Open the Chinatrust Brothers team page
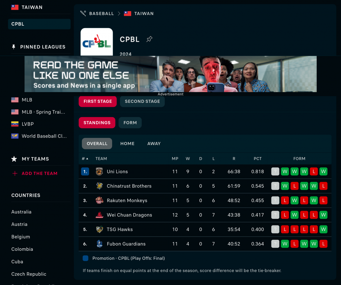Image resolution: width=341 pixels, height=285 pixels. point(129,186)
